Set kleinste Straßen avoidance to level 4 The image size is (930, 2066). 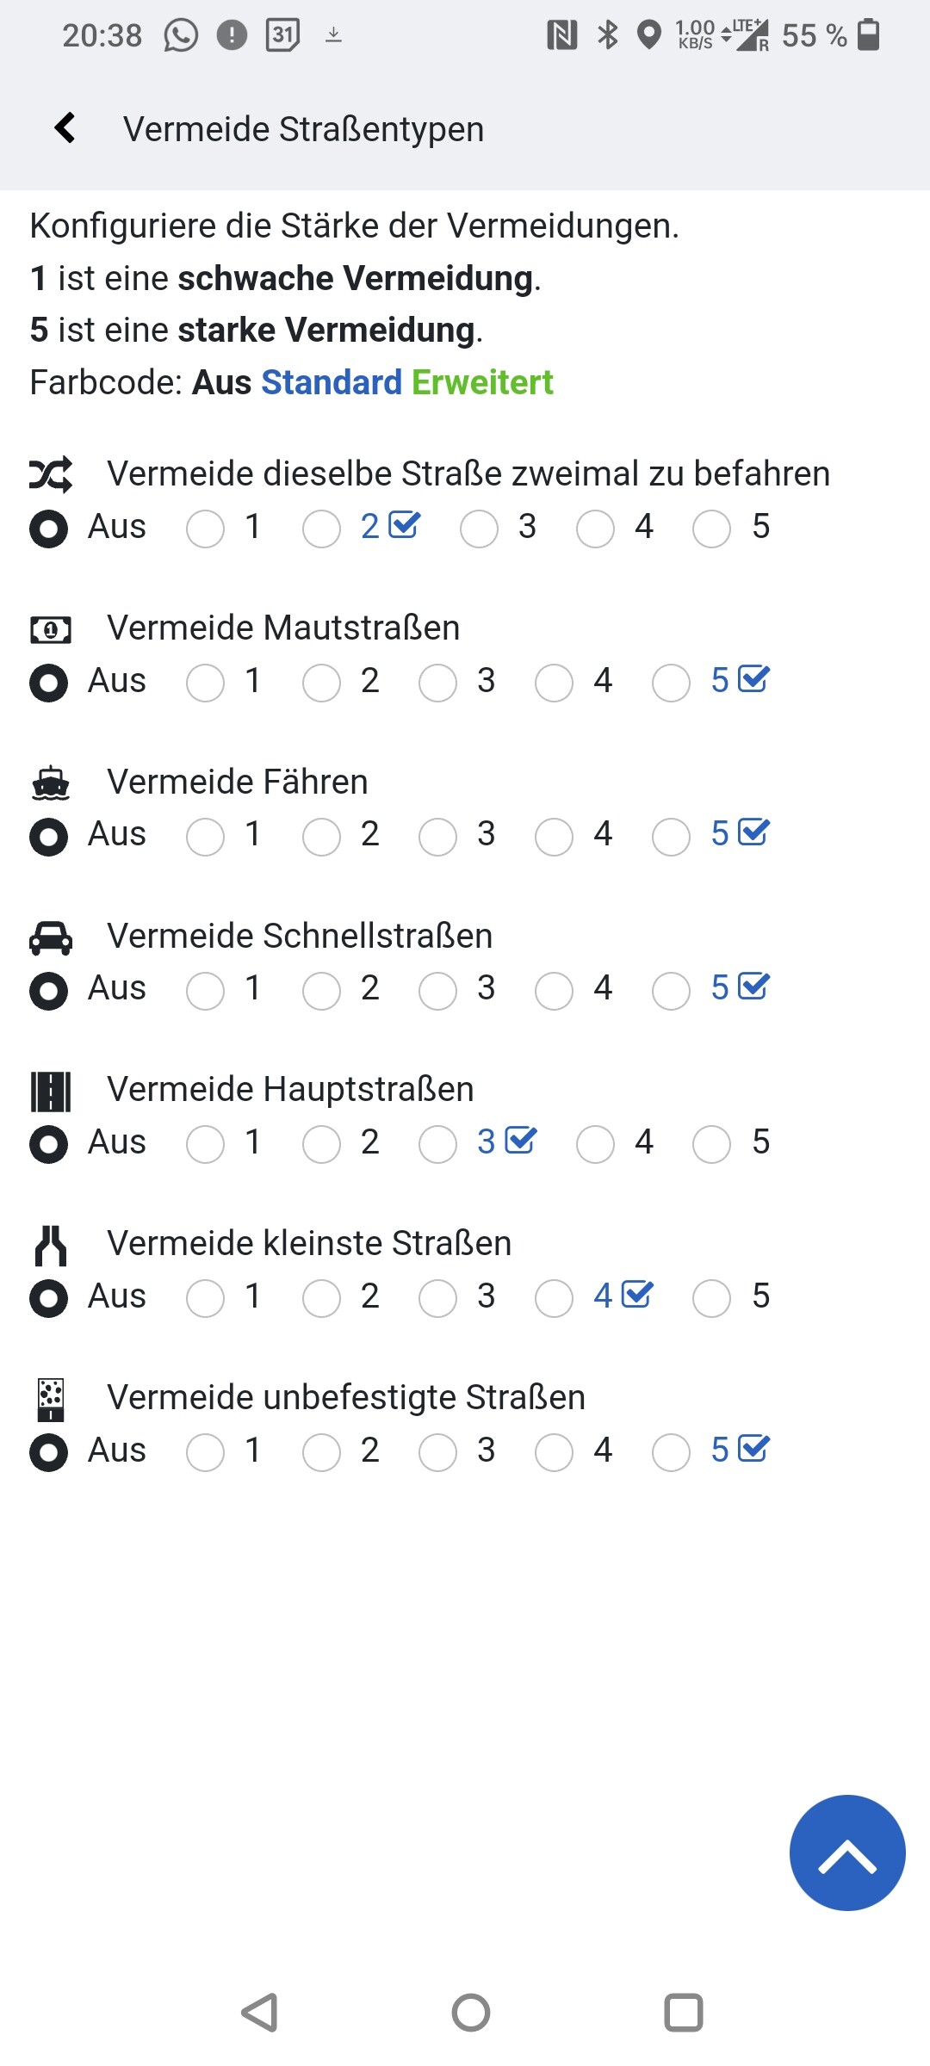pyautogui.click(x=554, y=1298)
